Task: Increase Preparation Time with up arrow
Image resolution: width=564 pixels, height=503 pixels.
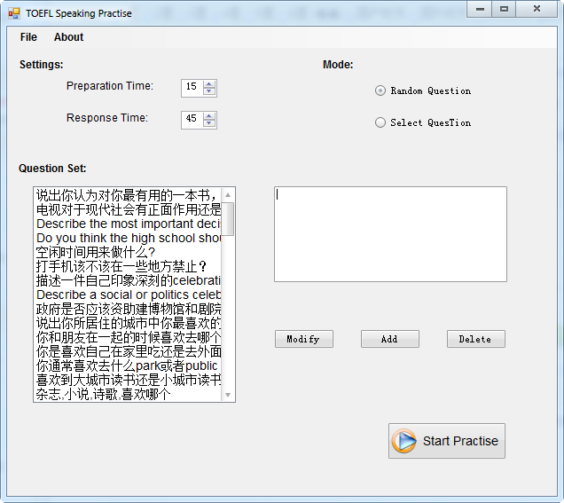Action: [x=209, y=84]
